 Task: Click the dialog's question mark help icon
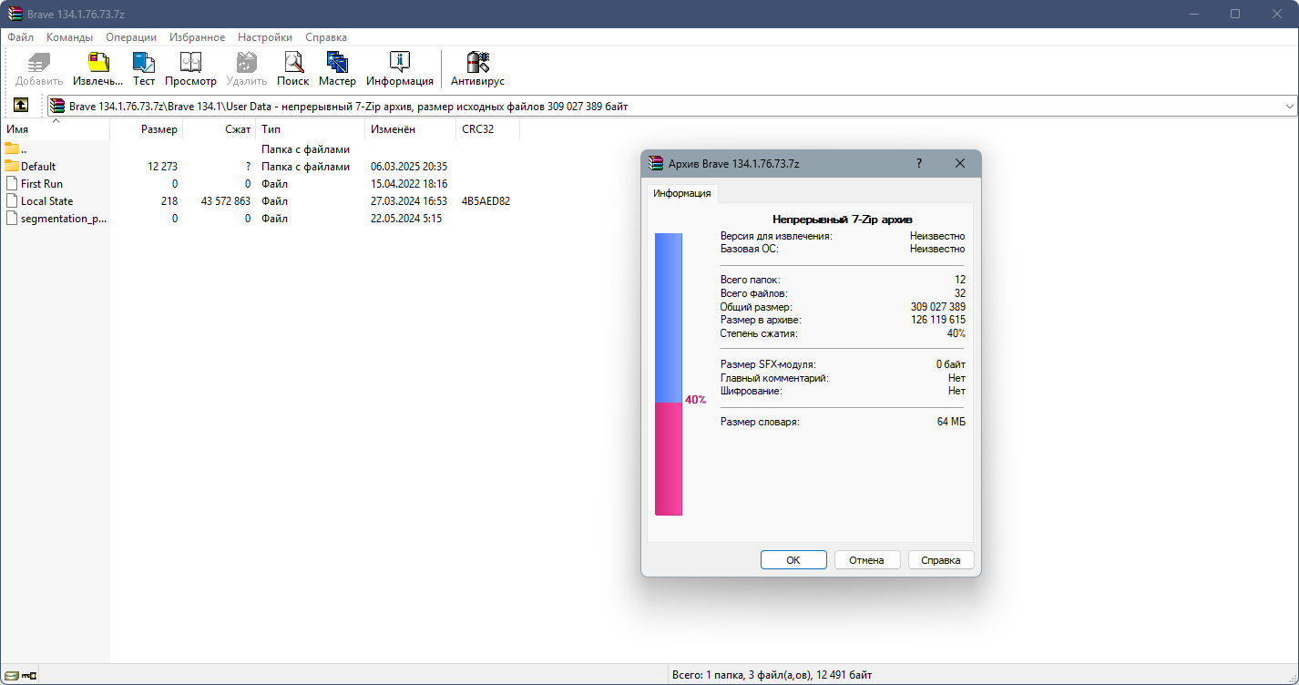tap(918, 163)
